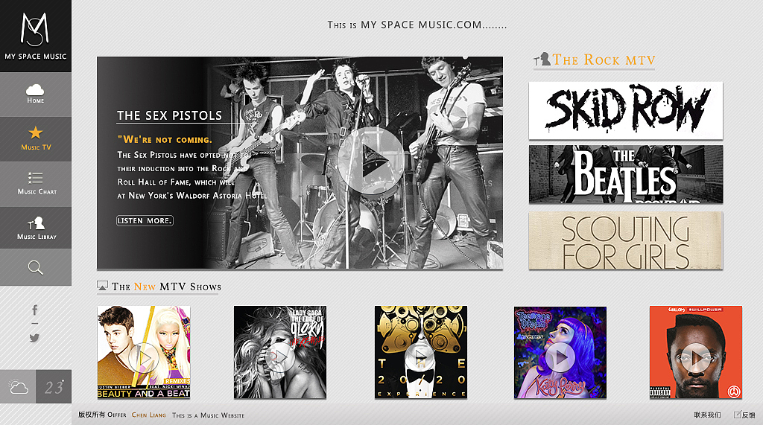Click 'This is a Music Website' footer text
Screen dimensions: 763x425
pos(209,415)
